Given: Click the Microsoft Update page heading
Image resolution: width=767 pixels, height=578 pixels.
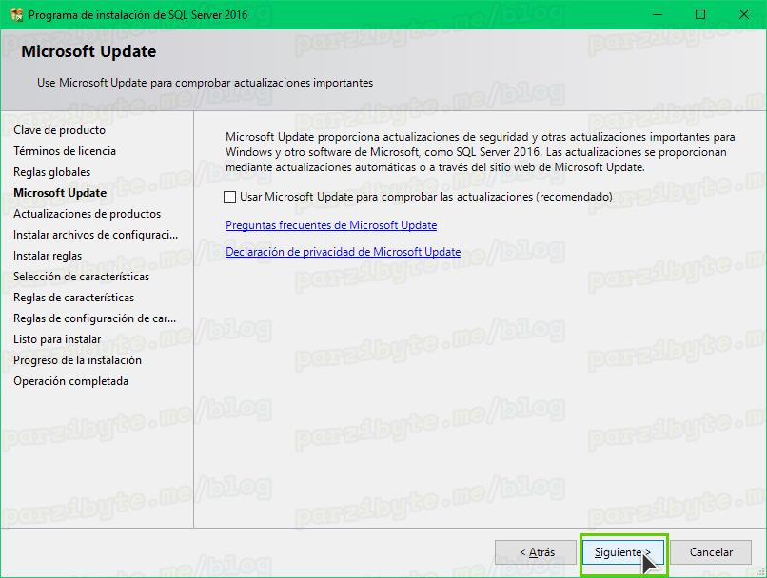Looking at the screenshot, I should (88, 51).
